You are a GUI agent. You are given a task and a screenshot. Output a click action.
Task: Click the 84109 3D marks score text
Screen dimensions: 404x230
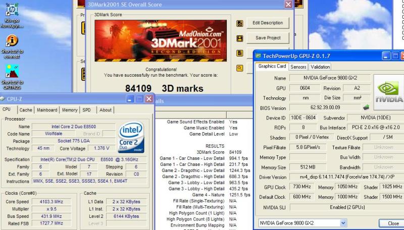click(164, 88)
